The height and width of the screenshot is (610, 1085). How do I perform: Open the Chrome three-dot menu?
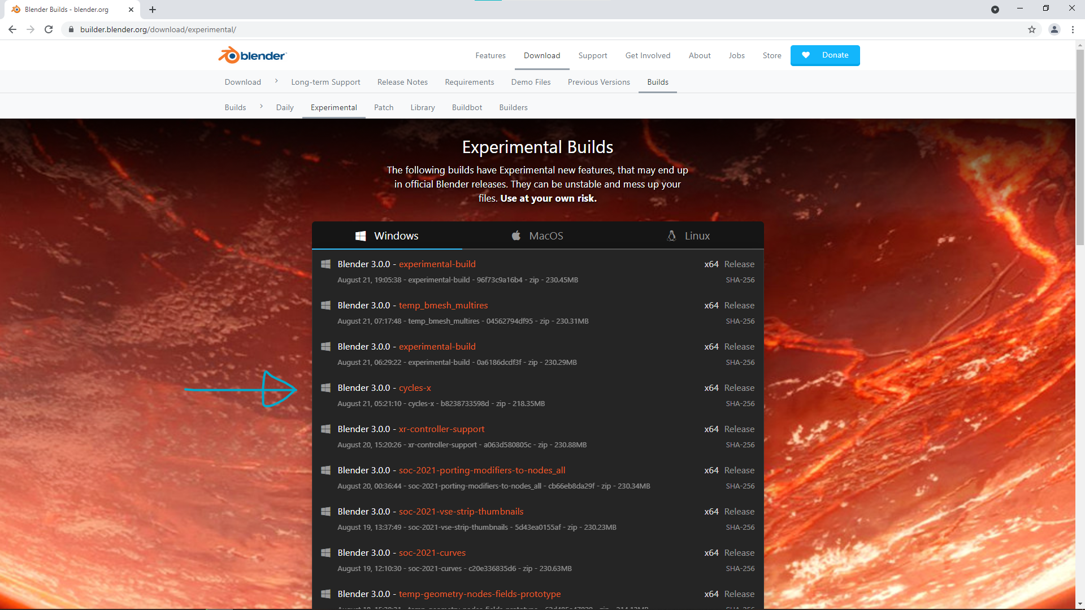(1073, 29)
